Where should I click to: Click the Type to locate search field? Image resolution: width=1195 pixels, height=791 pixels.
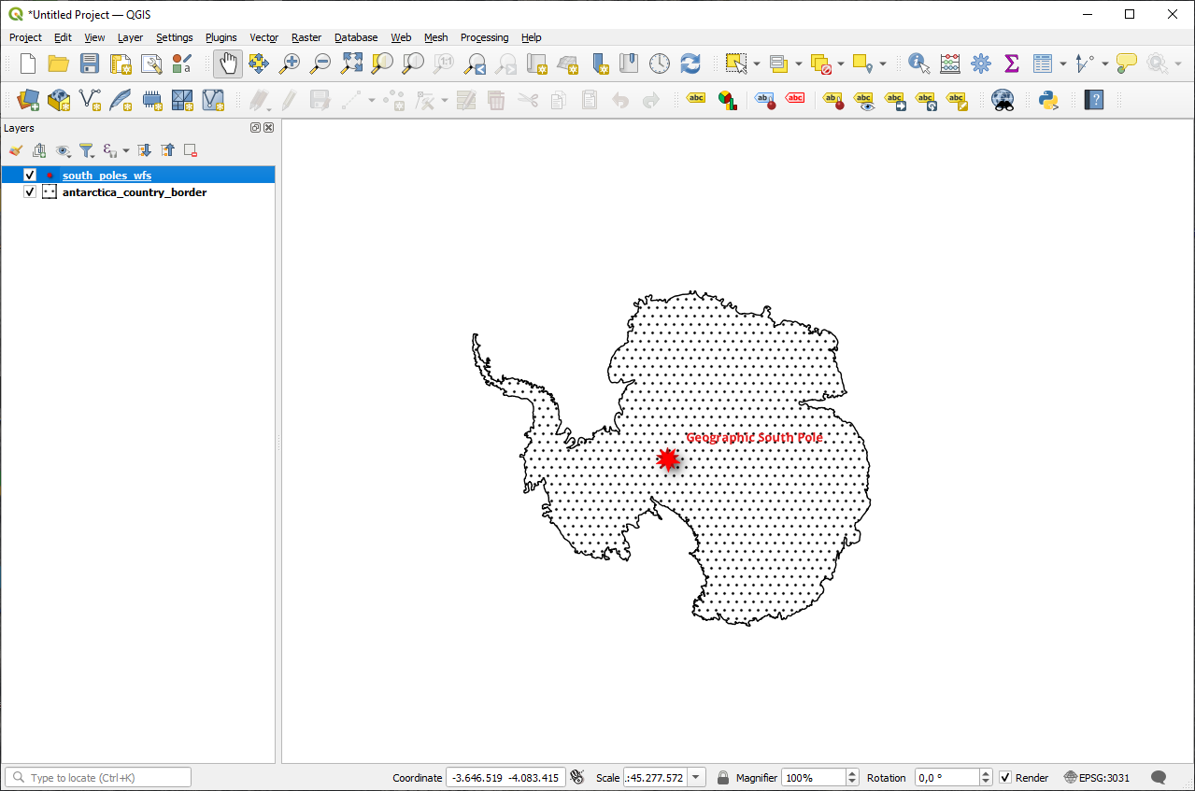98,778
